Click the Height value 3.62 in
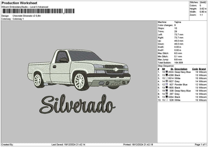This screenshot has width=208, height=147. pos(203,9)
